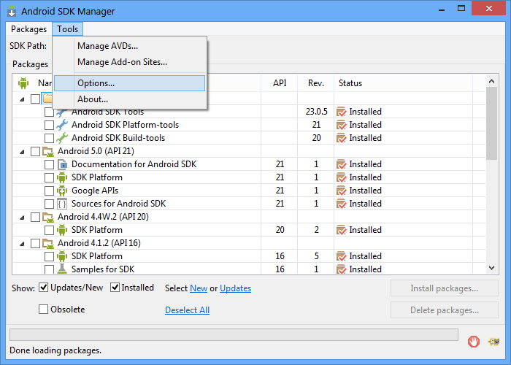Image resolution: width=511 pixels, height=365 pixels.
Task: Choose Manage Add-on Sites... menu item
Action: [x=130, y=62]
